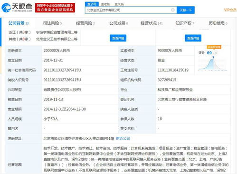
Task: Open the VIP会员 link
Action: tap(230, 10)
